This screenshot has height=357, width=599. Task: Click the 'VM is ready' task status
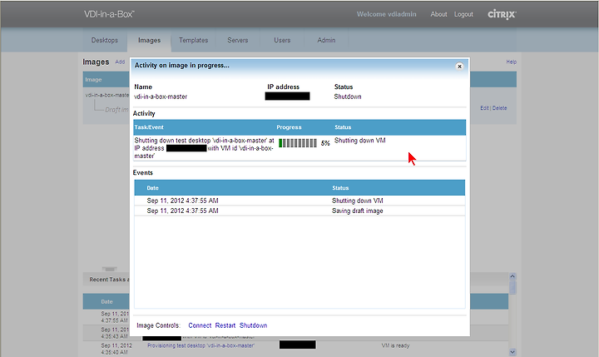point(395,345)
